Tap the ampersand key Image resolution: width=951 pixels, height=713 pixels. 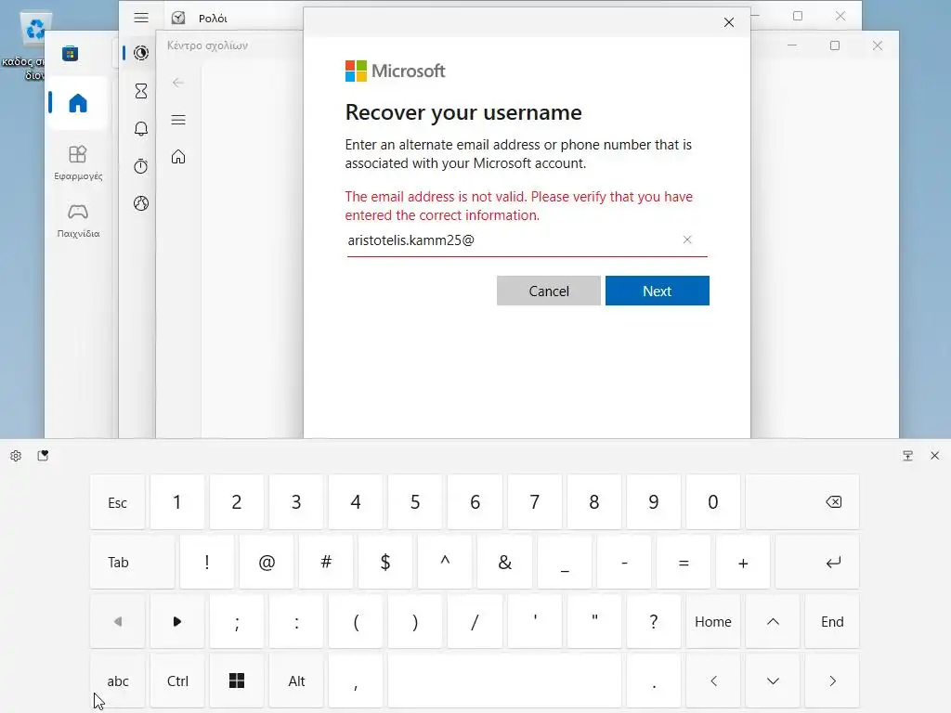pos(504,562)
